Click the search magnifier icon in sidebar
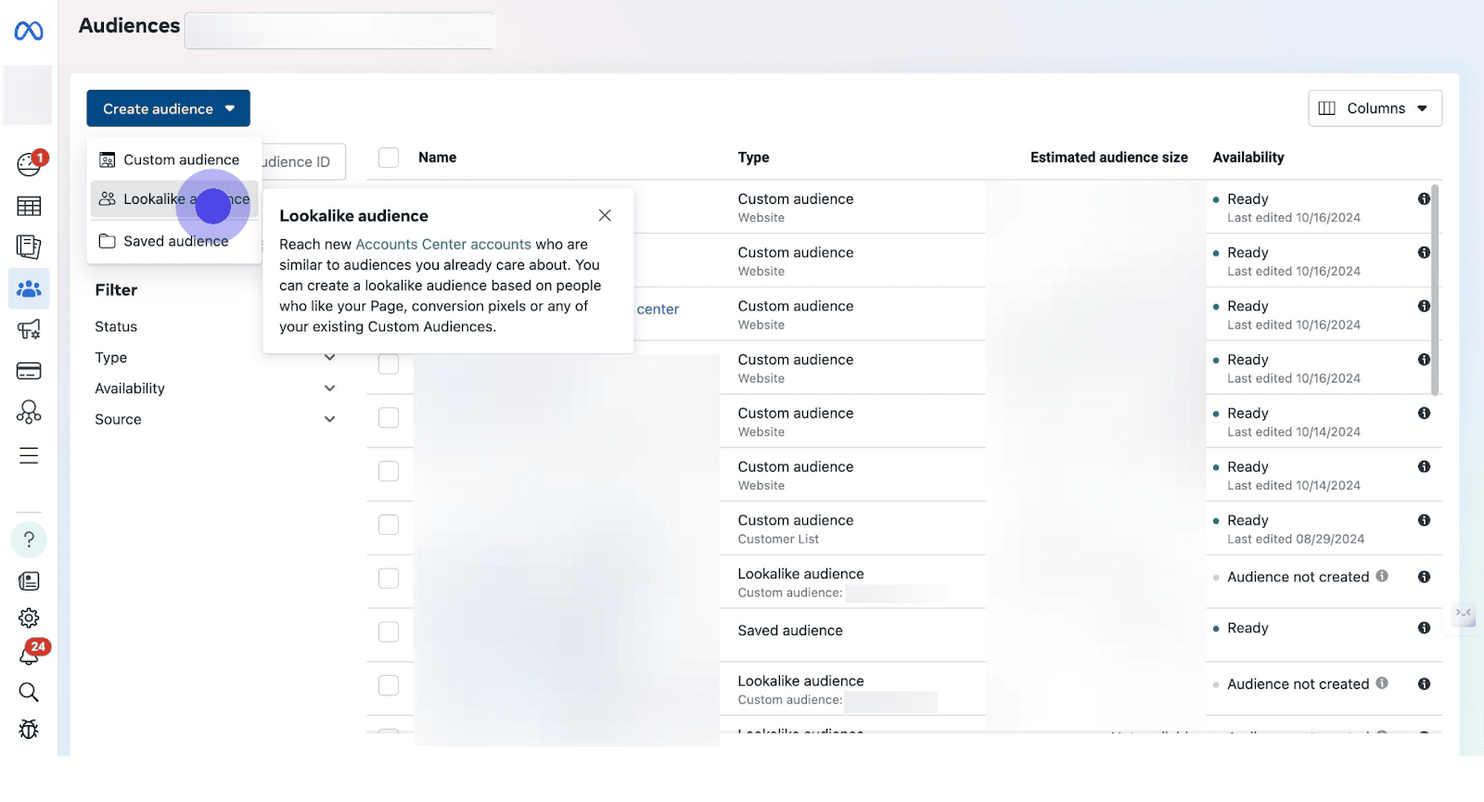The height and width of the screenshot is (802, 1484). tap(29, 692)
